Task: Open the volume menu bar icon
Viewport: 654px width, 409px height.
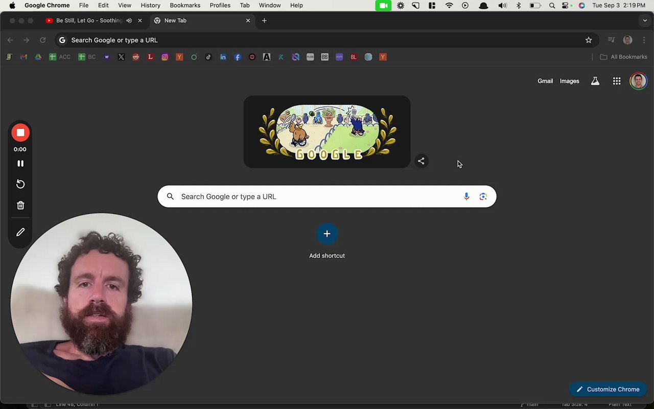Action: click(x=502, y=5)
